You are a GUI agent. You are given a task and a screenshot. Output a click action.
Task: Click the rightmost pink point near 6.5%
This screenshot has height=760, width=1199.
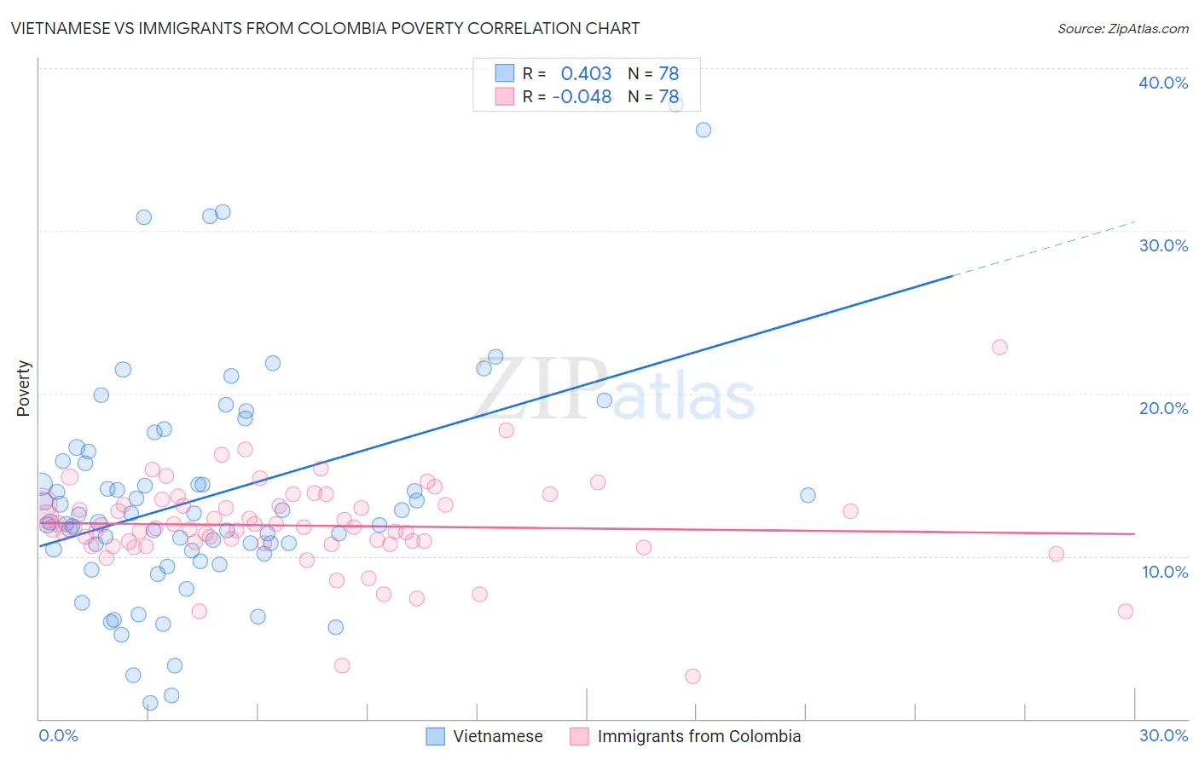1126,611
